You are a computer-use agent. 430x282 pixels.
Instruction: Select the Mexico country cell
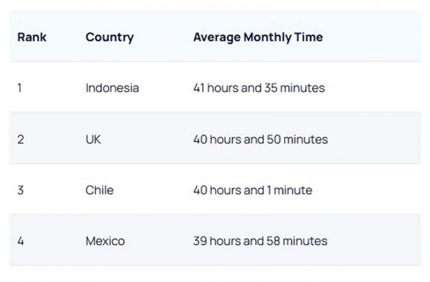pos(105,241)
